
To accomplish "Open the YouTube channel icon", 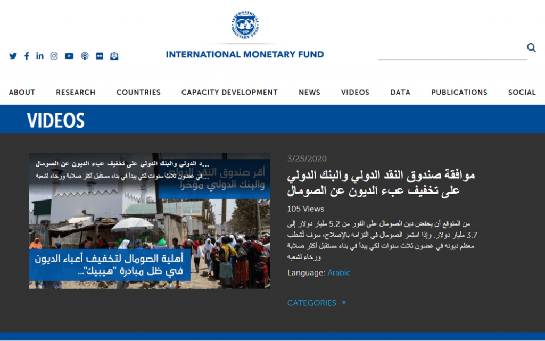I will click(x=69, y=56).
